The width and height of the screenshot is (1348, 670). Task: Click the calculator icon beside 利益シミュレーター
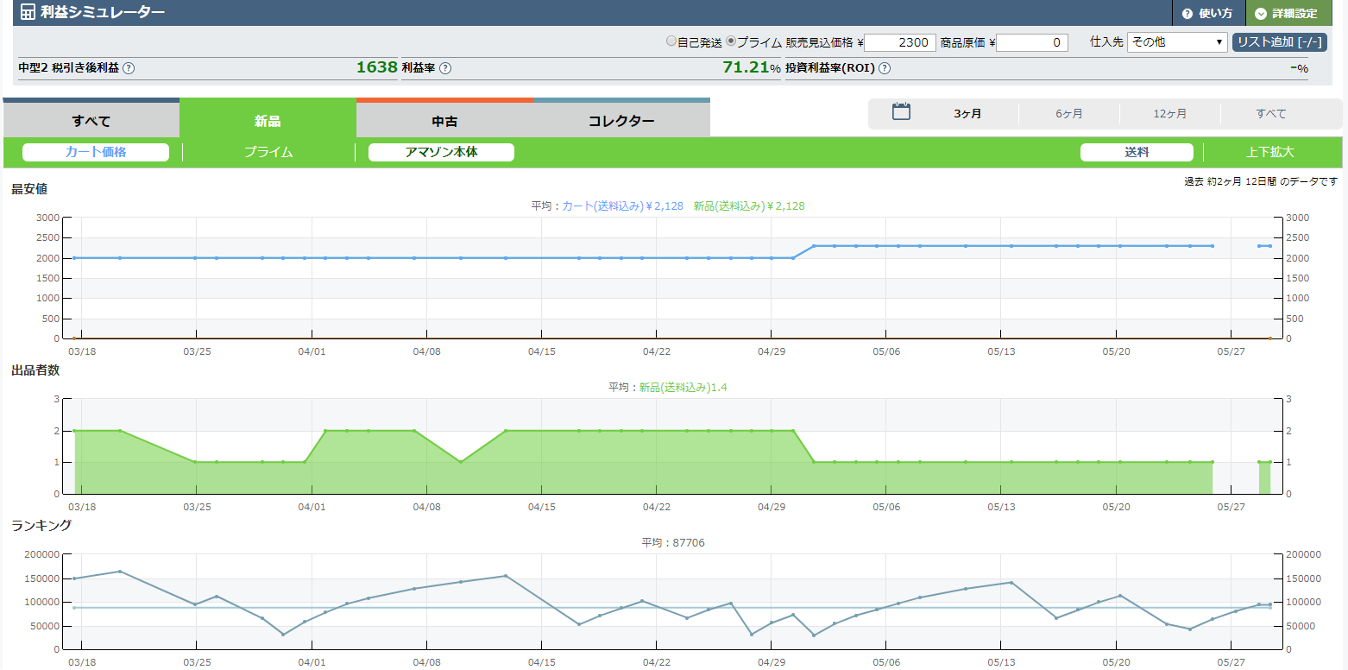pos(28,13)
